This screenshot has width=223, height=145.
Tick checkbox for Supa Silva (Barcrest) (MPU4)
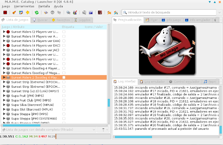pos(64,105)
